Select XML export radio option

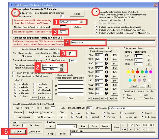22,108
